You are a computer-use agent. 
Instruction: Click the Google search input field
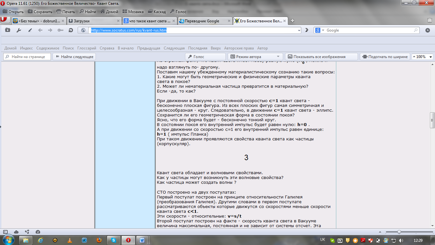coord(369,30)
